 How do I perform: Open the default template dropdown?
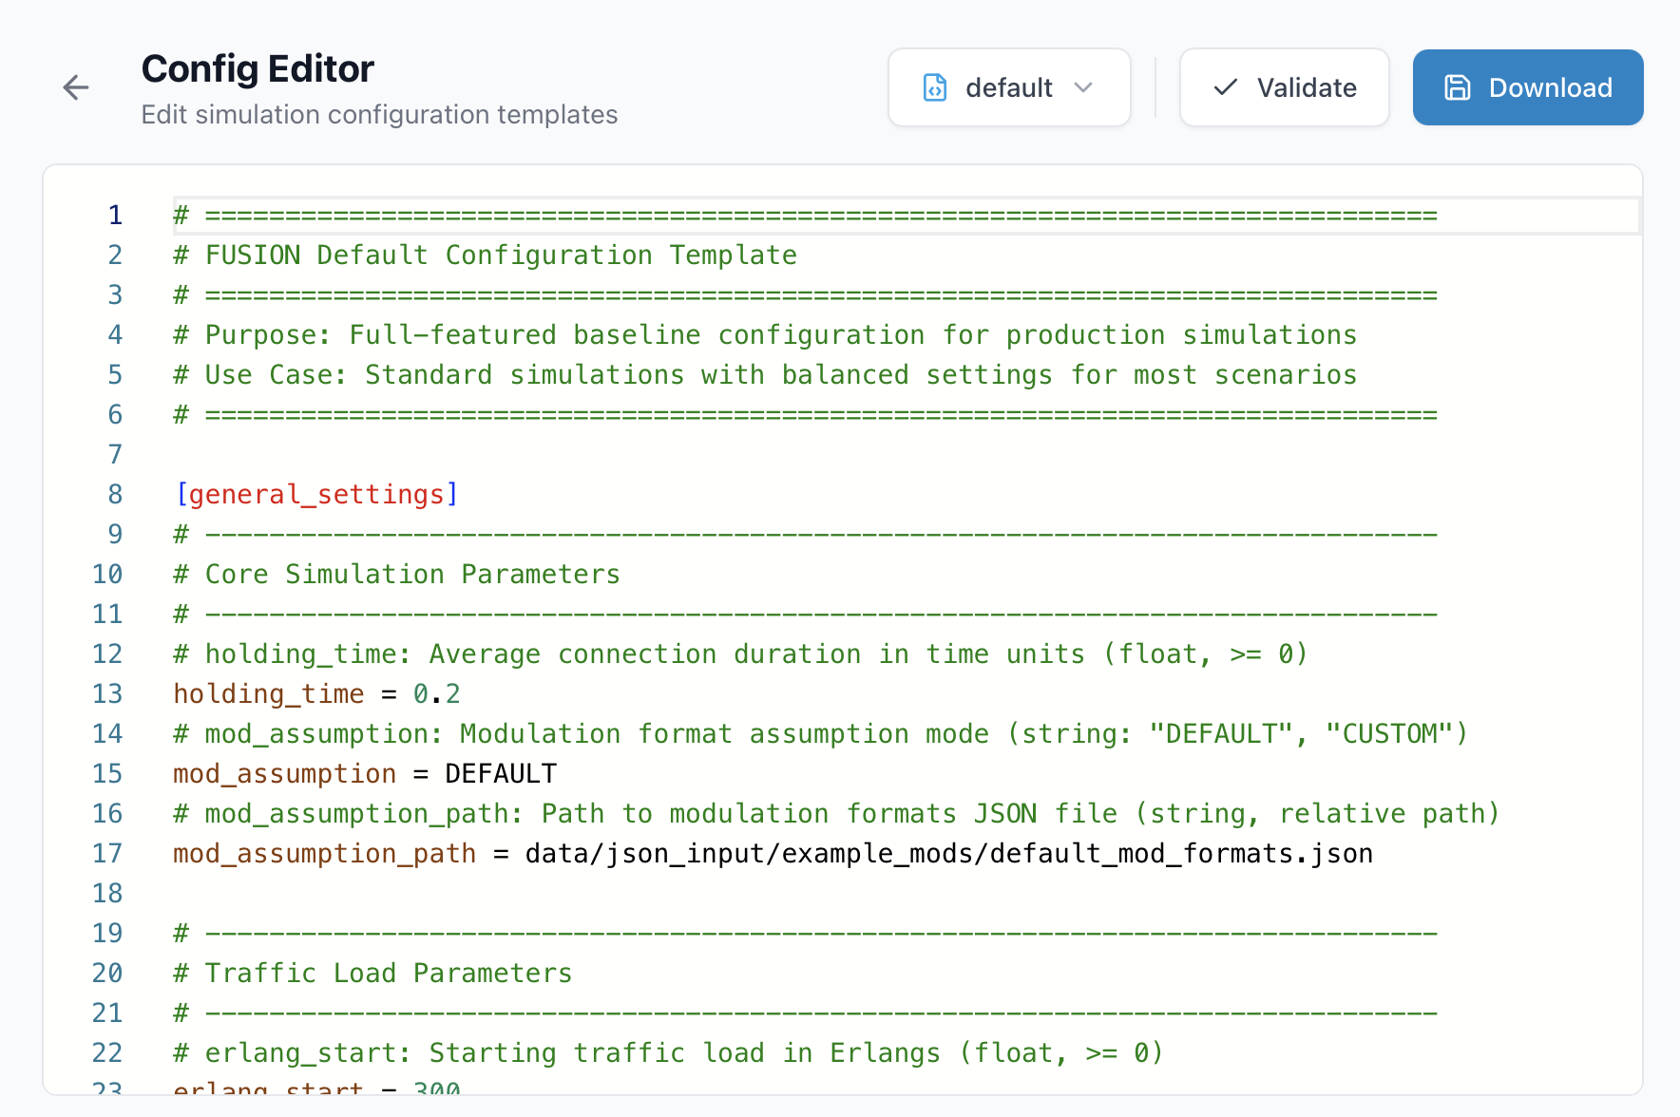tap(1008, 87)
